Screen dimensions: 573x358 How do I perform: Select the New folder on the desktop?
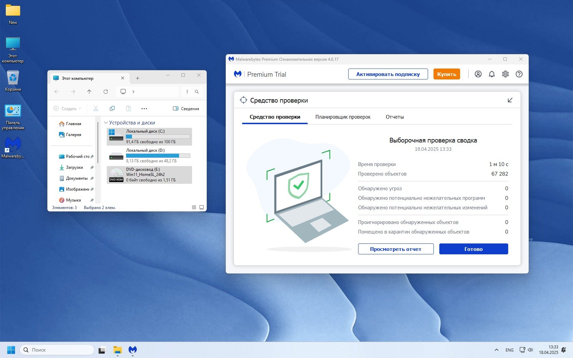[13, 15]
